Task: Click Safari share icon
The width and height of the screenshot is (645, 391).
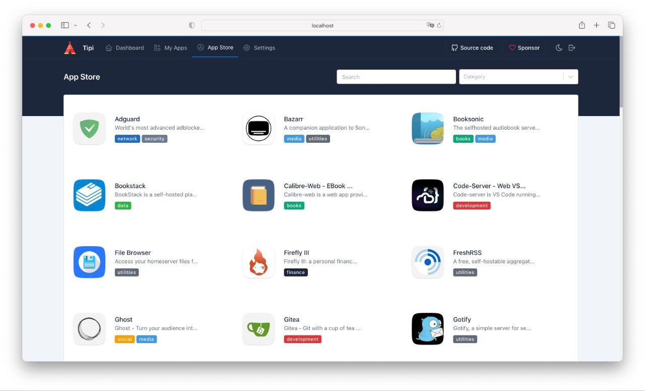Action: click(x=582, y=25)
